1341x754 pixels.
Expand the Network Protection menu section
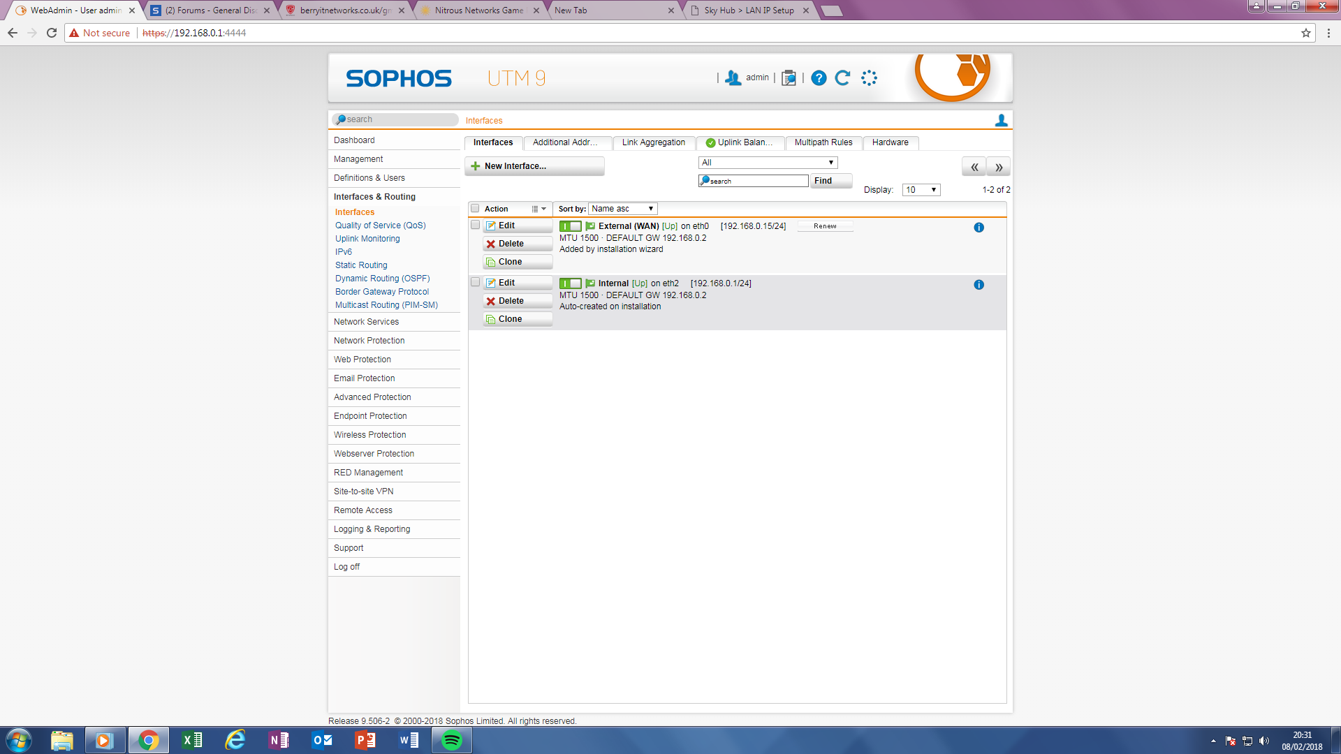(x=394, y=341)
